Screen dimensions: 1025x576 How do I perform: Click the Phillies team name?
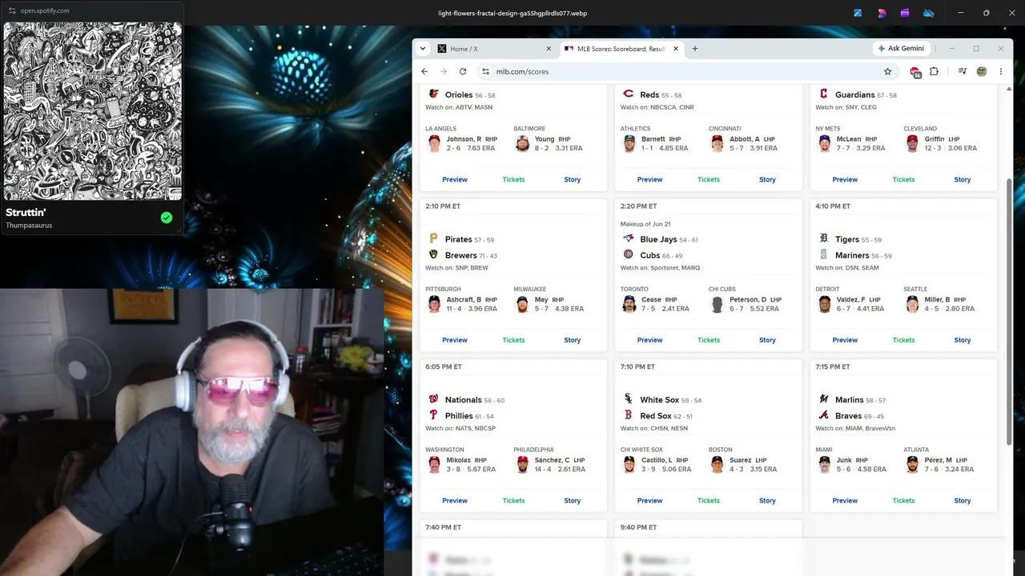pos(458,416)
